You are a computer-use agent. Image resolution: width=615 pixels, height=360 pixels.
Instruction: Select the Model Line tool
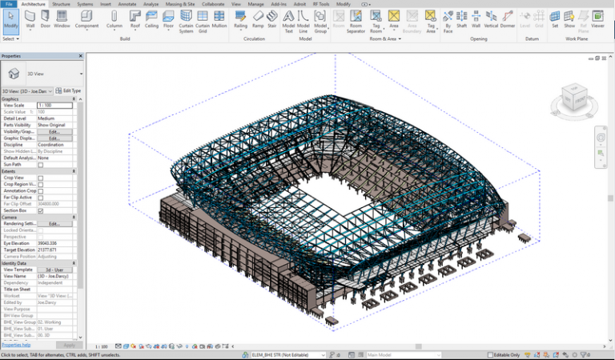(303, 22)
